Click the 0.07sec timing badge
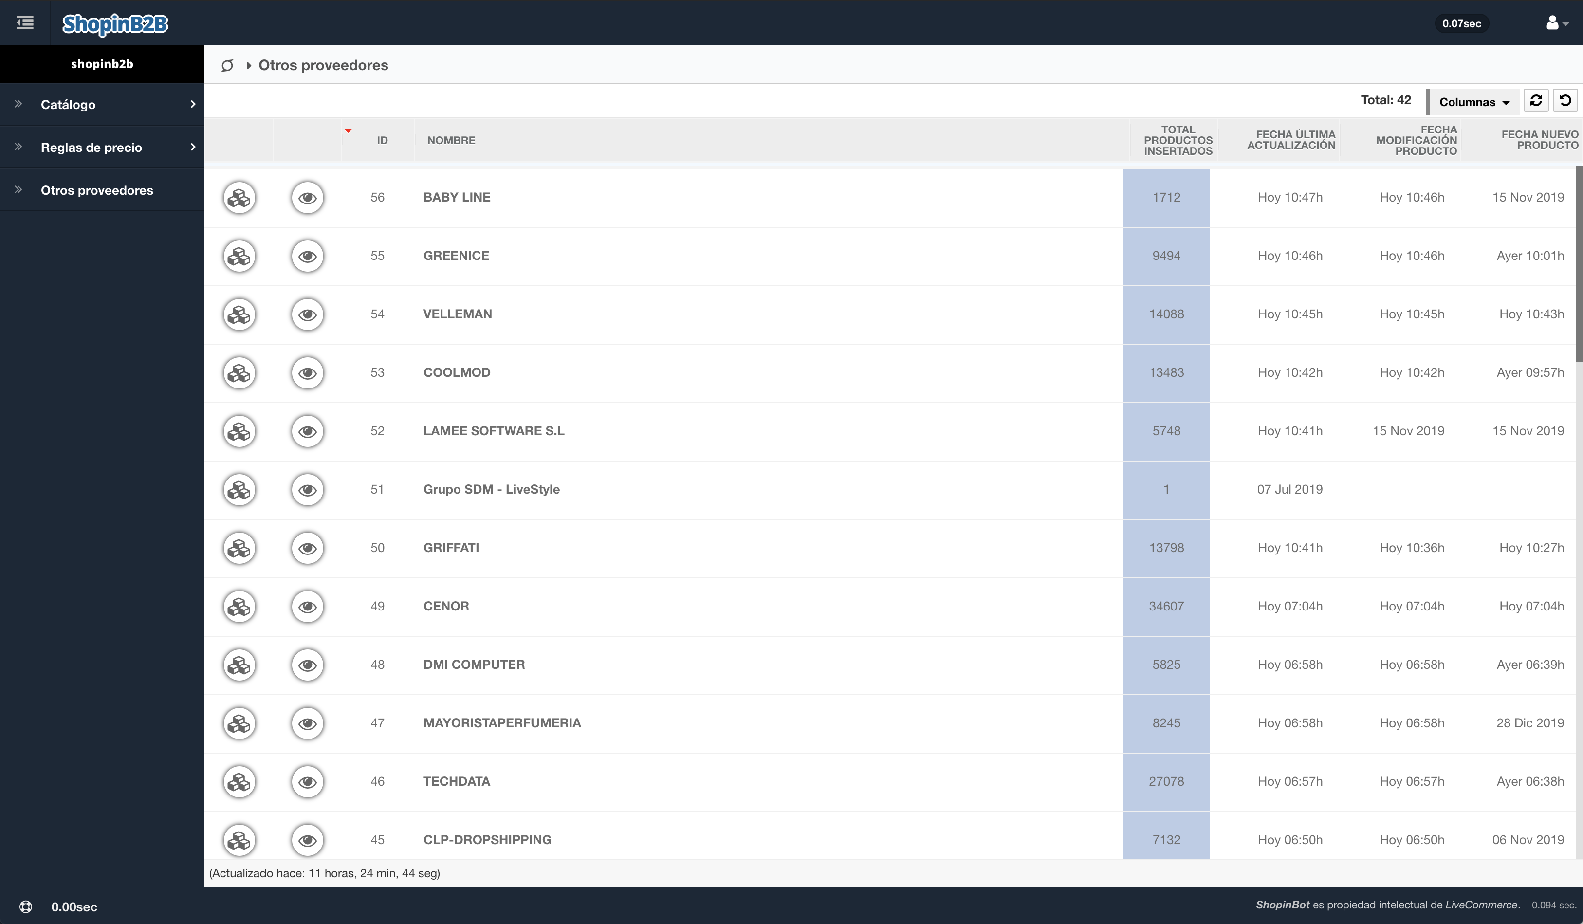The width and height of the screenshot is (1583, 924). (x=1461, y=23)
